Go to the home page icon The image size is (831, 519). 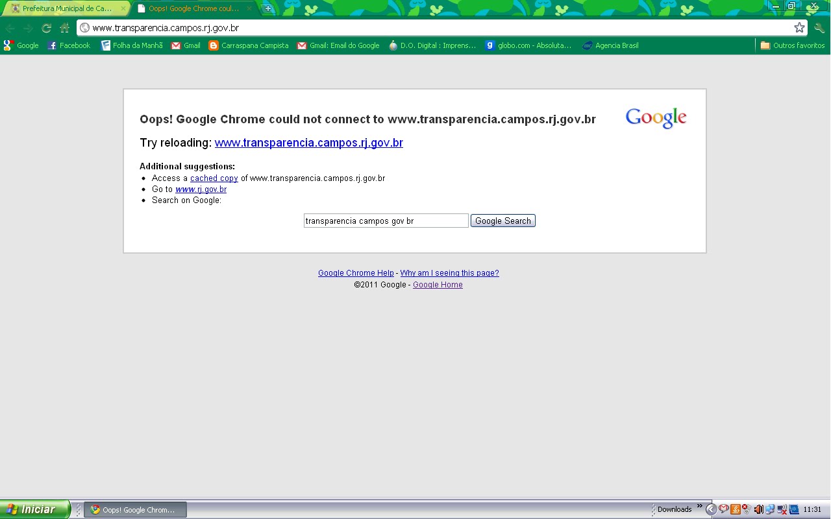tap(64, 28)
